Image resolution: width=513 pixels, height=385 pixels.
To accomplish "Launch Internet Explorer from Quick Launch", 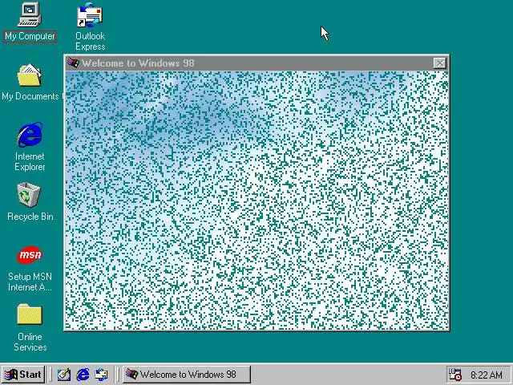I will [x=83, y=375].
